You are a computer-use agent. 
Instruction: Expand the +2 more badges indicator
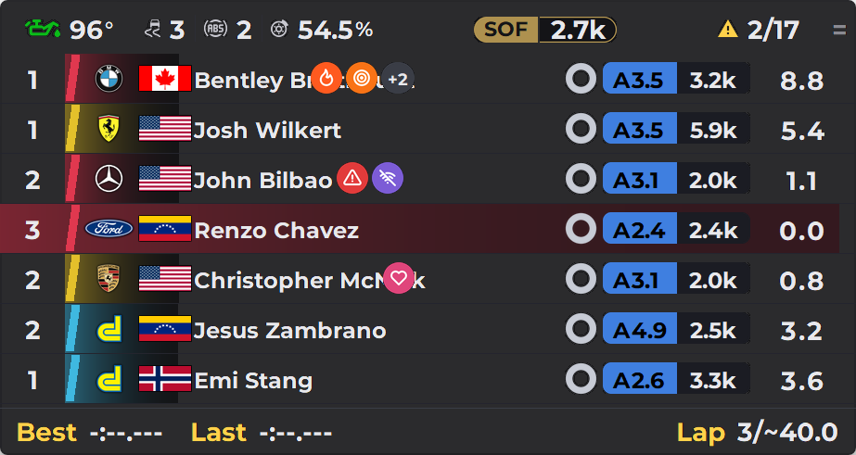[x=398, y=78]
